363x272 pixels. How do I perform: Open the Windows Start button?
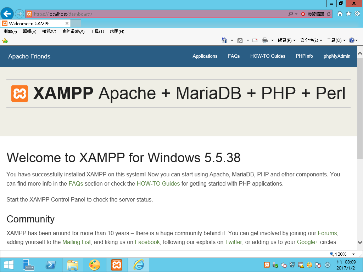9,265
